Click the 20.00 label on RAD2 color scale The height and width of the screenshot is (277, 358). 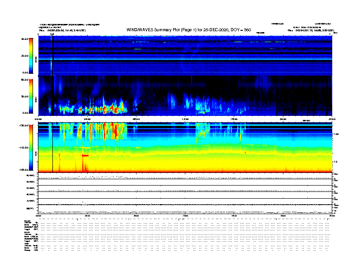[x=24, y=56]
